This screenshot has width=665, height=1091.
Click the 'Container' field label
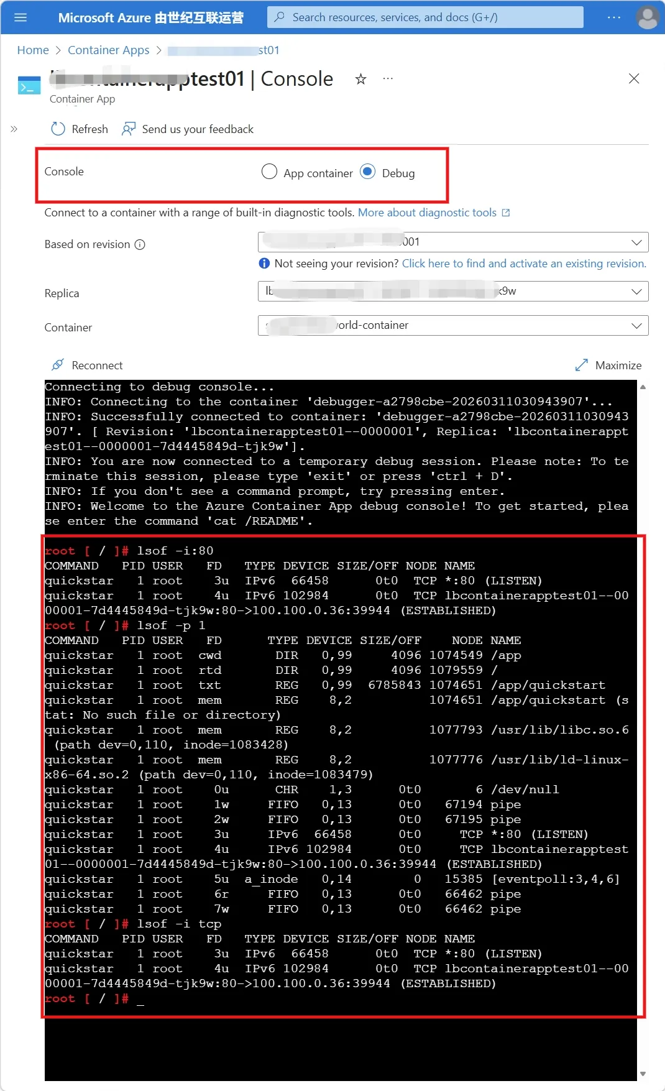[68, 328]
